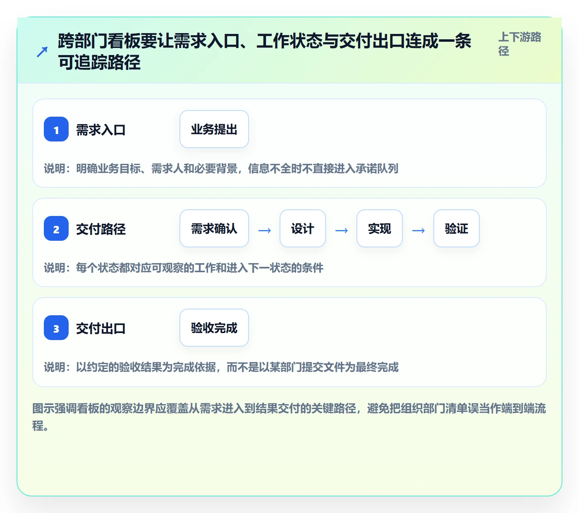Viewport: 579px width, 513px height.
Task: Click the number 3 step badge
Action: click(56, 328)
